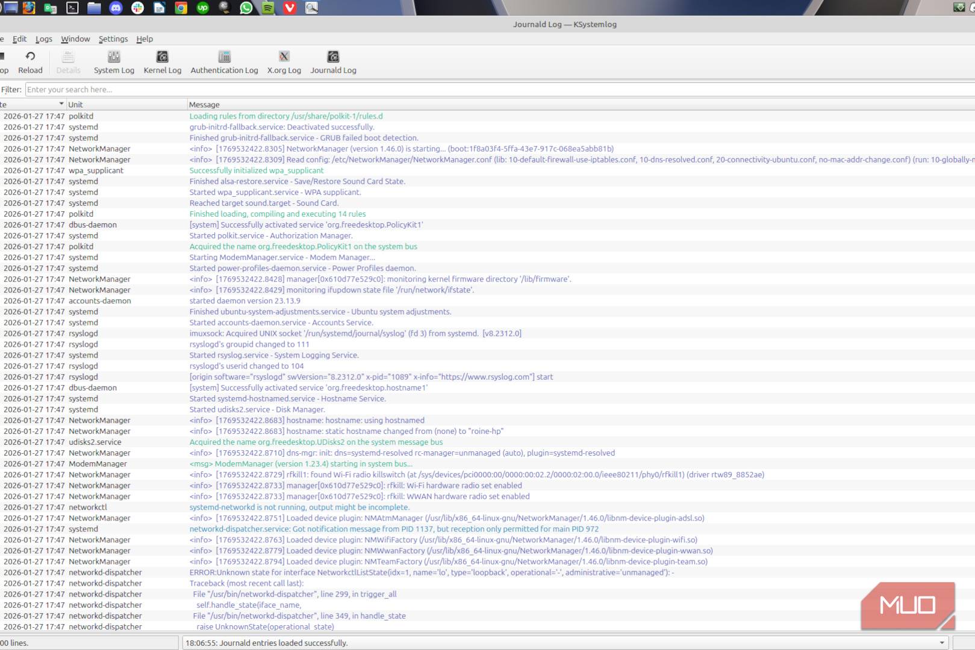This screenshot has width=975, height=650.
Task: Open the Settings menu
Action: tap(113, 39)
